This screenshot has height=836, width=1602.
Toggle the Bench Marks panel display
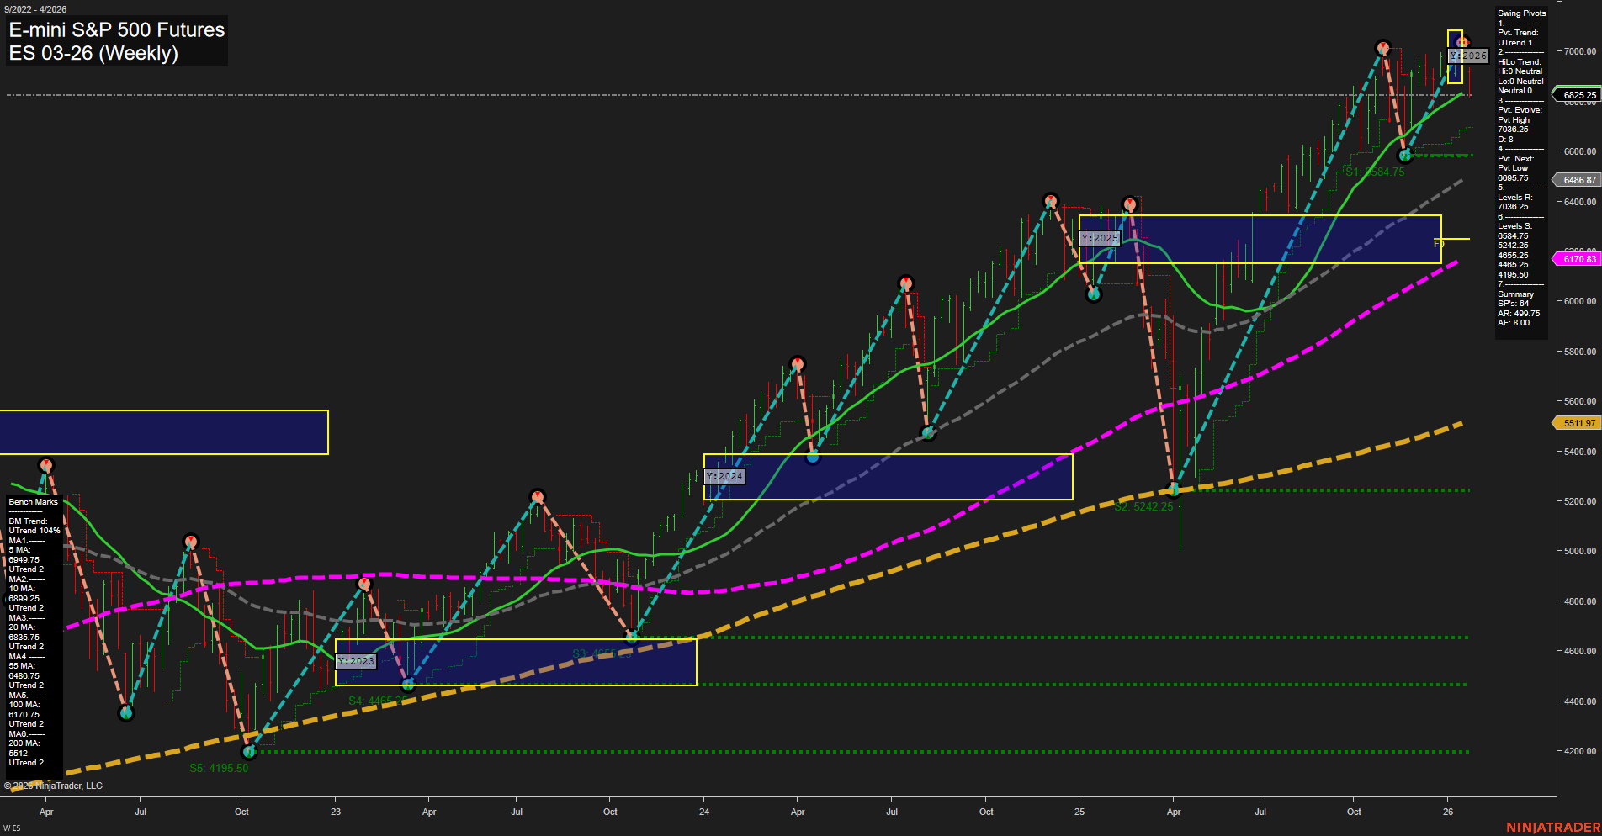pos(31,501)
